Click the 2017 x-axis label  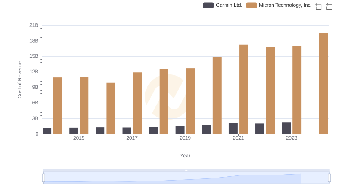click(132, 138)
